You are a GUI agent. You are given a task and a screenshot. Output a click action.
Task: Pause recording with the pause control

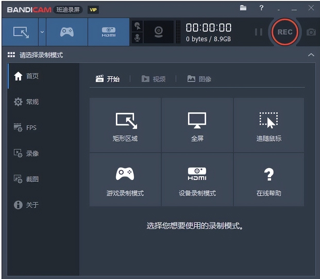click(x=258, y=32)
